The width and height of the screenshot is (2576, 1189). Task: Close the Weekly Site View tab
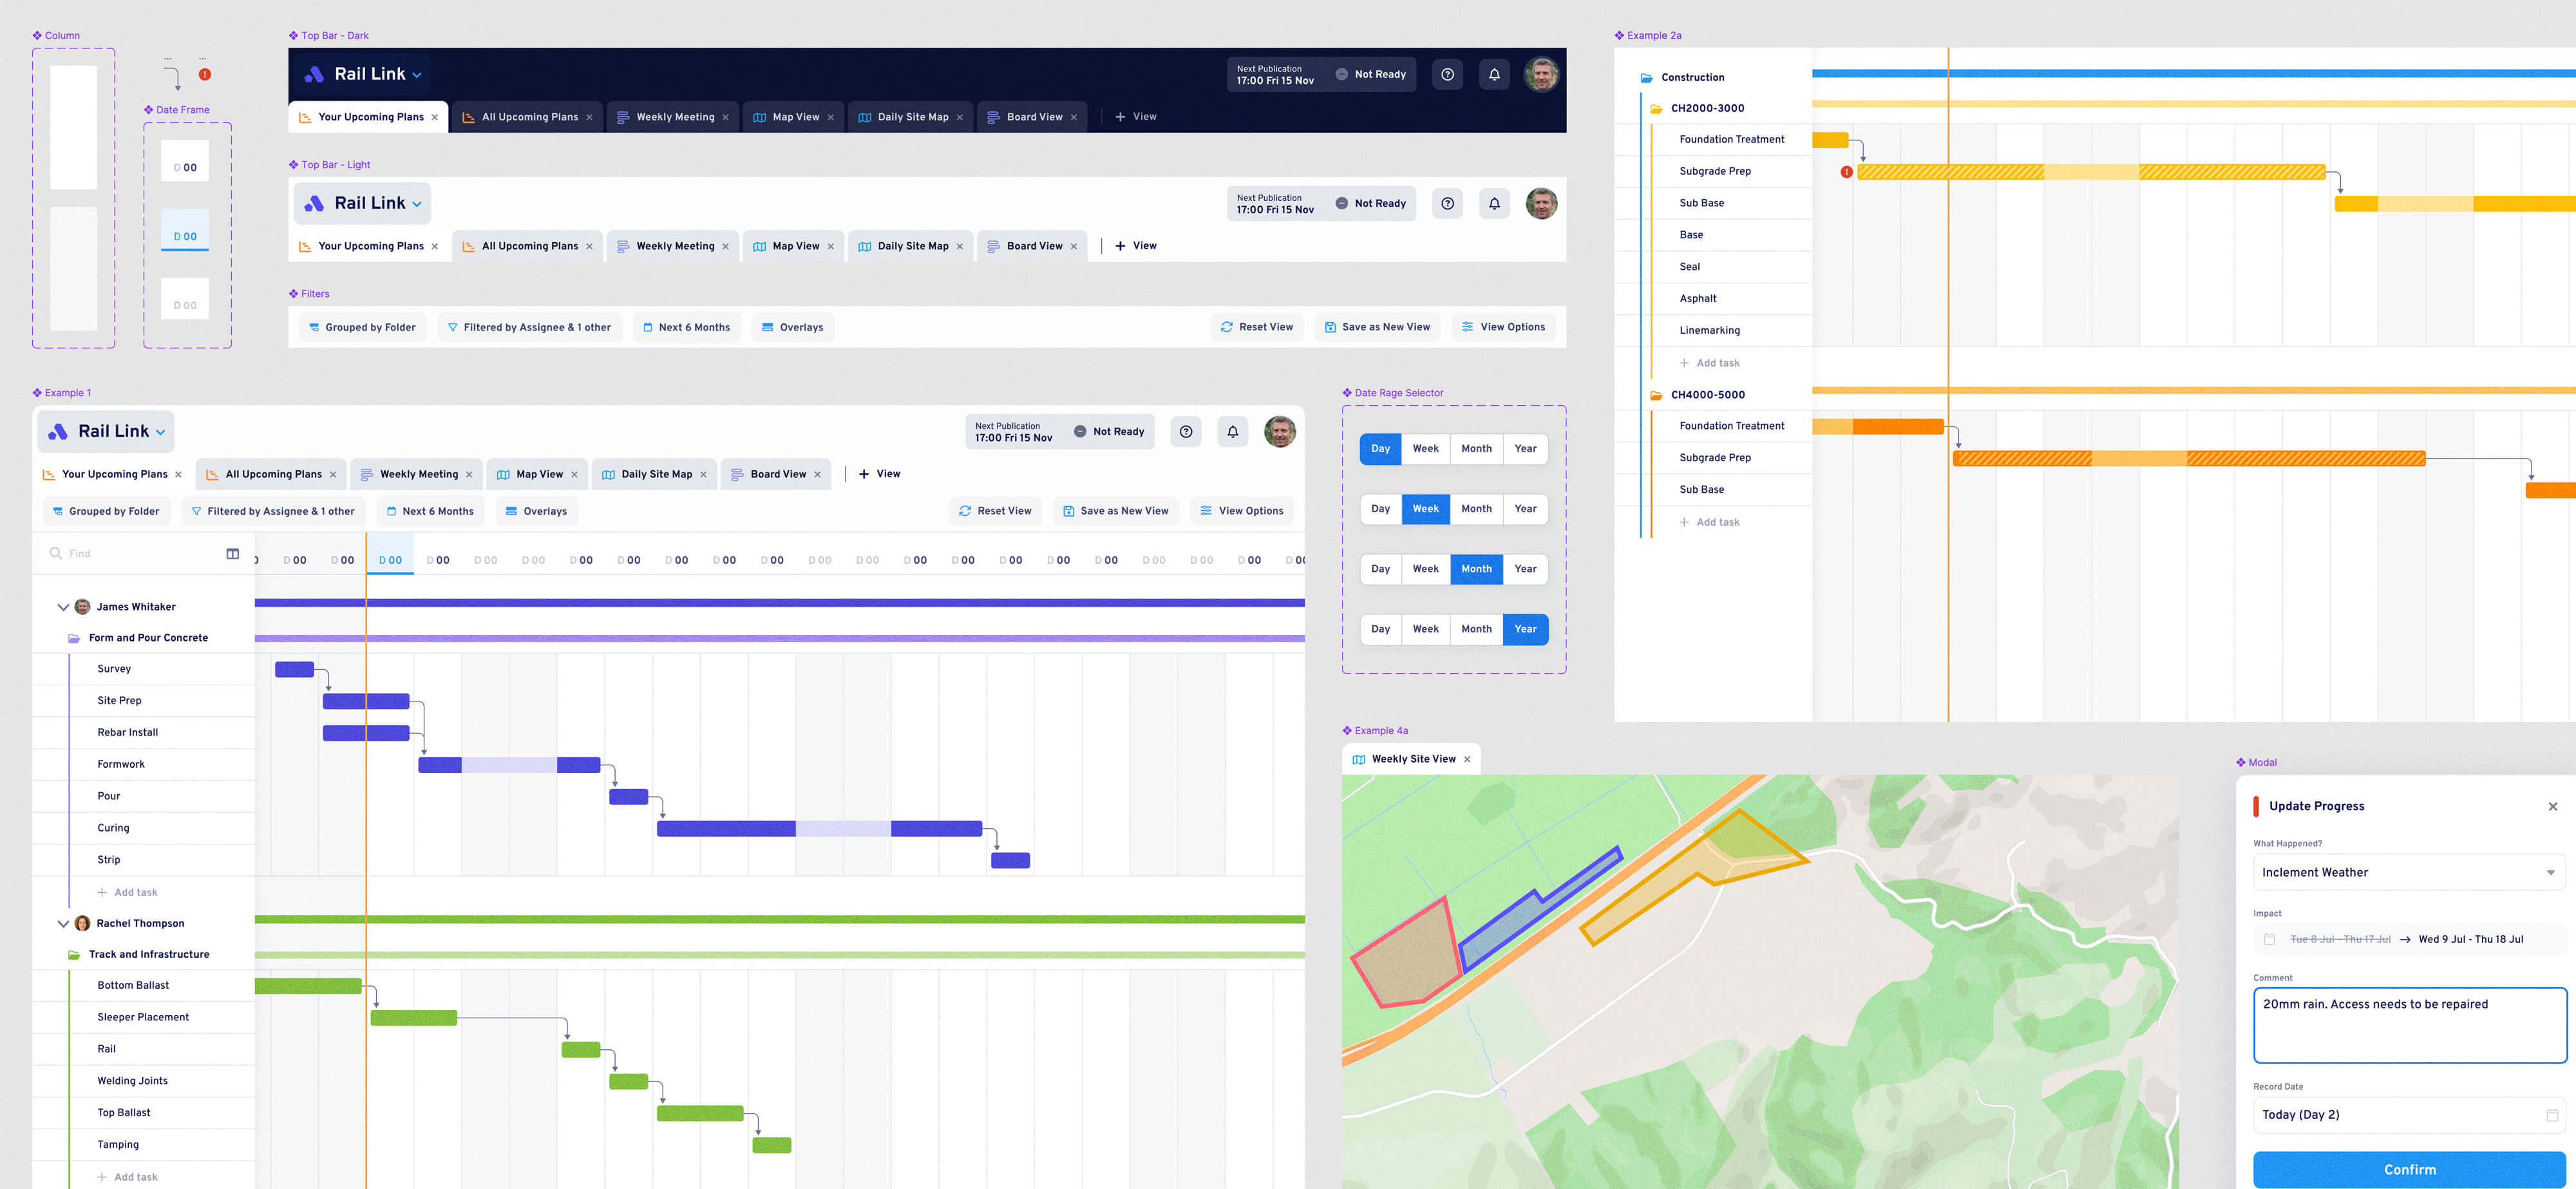coord(1467,759)
